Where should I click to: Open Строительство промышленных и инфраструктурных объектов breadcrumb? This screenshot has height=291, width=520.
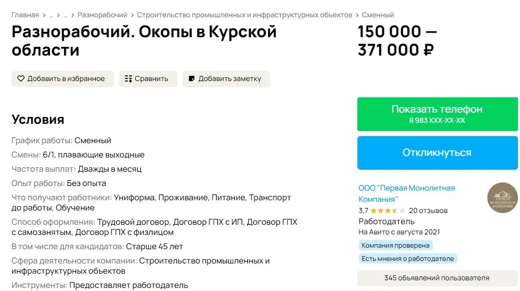[x=245, y=15]
